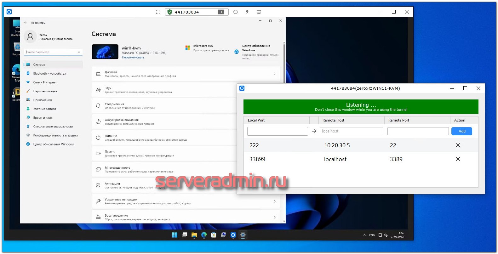Open File Explorer on the remote taskbar
The height and width of the screenshot is (254, 498).
tap(194, 235)
